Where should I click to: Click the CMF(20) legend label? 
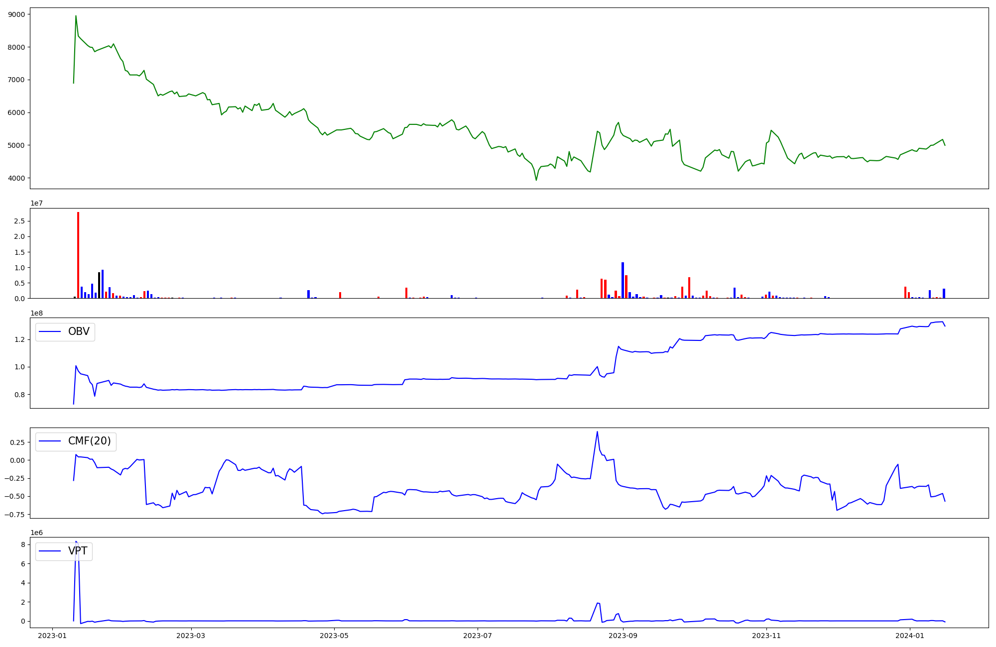89,441
